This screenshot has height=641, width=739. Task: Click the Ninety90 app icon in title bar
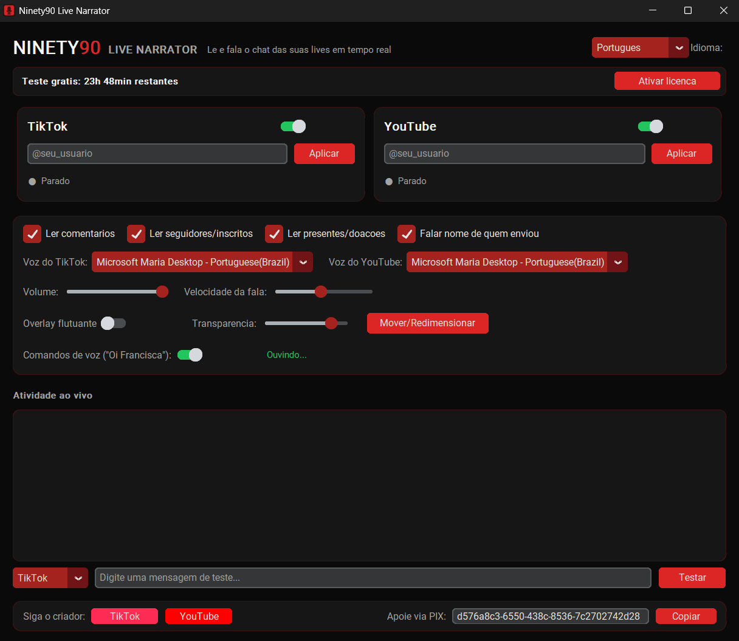(x=9, y=10)
